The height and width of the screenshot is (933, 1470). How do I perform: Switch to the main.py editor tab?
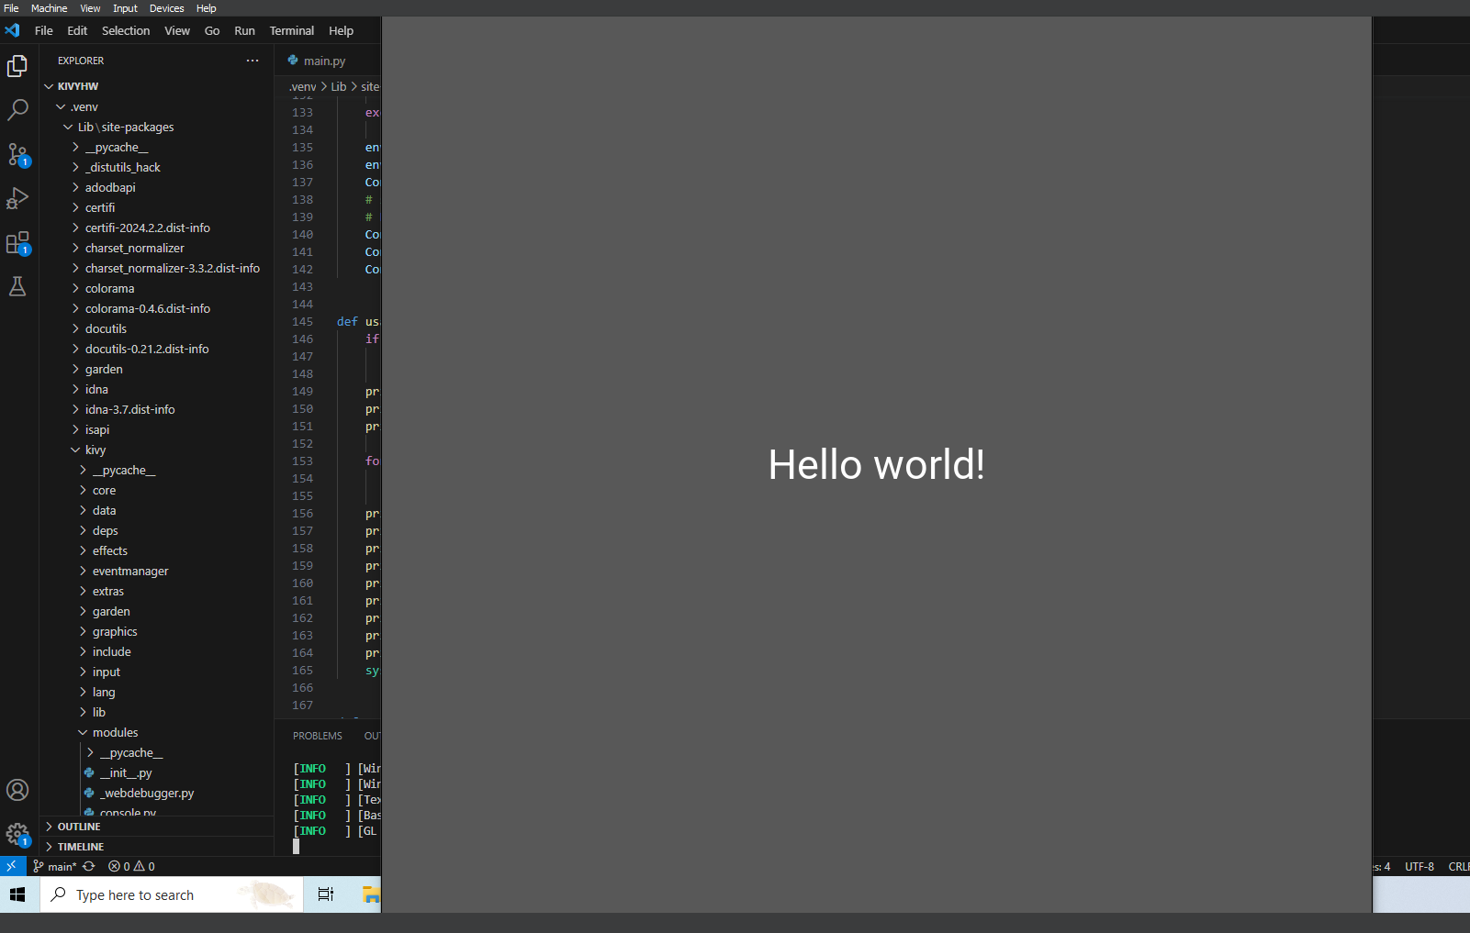pos(325,61)
